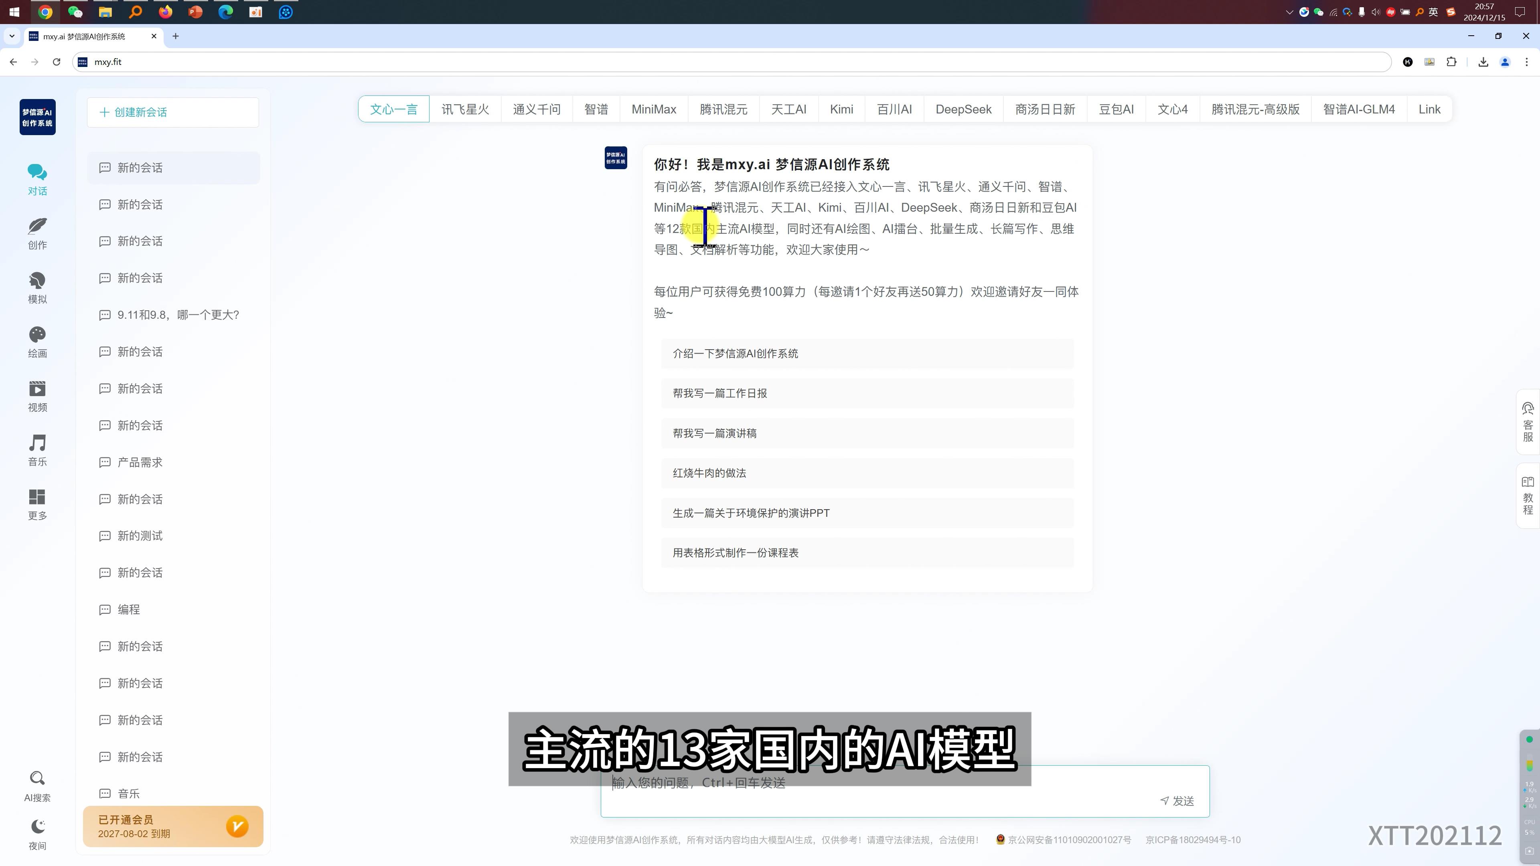Image resolution: width=1540 pixels, height=866 pixels.
Task: Open Chrome three-dot menu
Action: pyautogui.click(x=1526, y=62)
